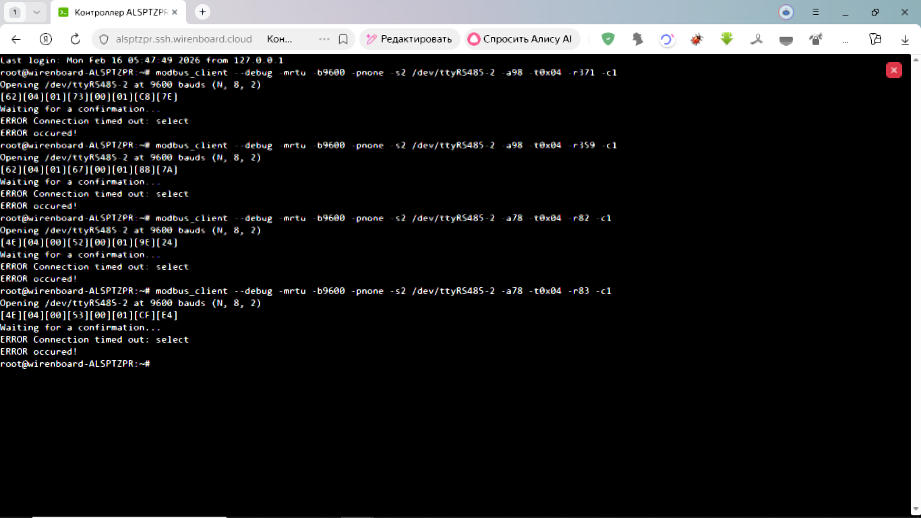This screenshot has width=921, height=518.
Task: Click the bytes line [4E][04][00][52][00][01][9E][24]
Action: 89,242
